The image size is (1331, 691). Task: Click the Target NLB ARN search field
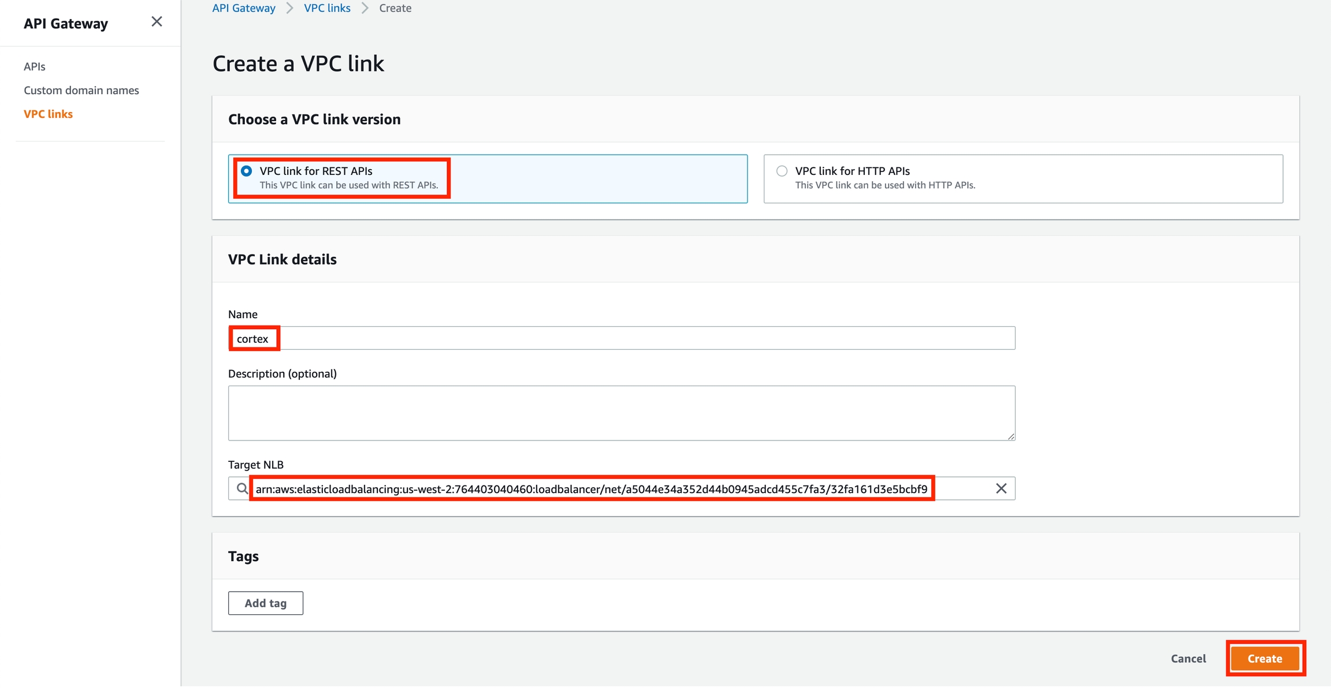pos(592,489)
